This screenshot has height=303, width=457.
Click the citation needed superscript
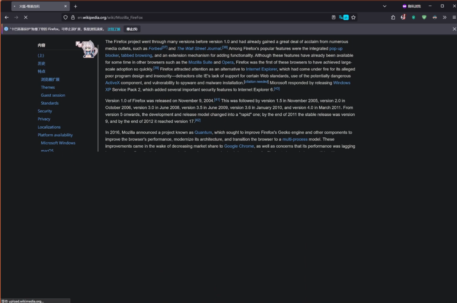coord(256,81)
